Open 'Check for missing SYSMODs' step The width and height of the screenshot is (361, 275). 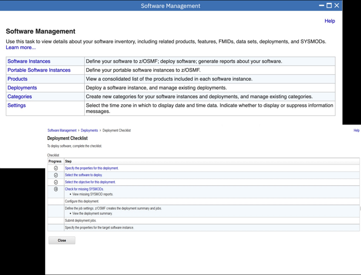point(84,189)
